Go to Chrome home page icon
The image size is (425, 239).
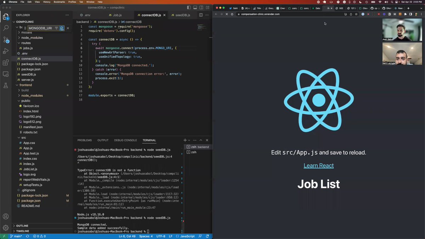pyautogui.click(x=232, y=14)
